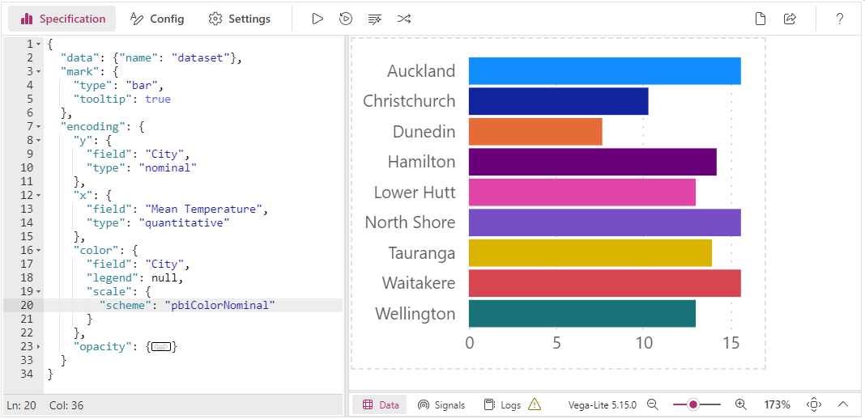Viewport: 865px width, 419px height.
Task: Click the Tauranga yellow bar
Action: 590,252
